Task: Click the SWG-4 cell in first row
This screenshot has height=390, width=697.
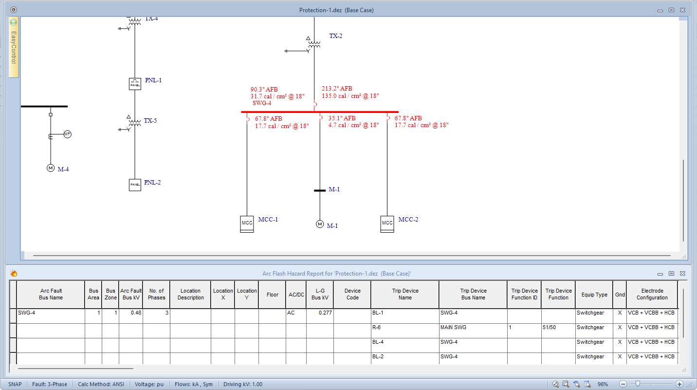Action: pyautogui.click(x=51, y=316)
